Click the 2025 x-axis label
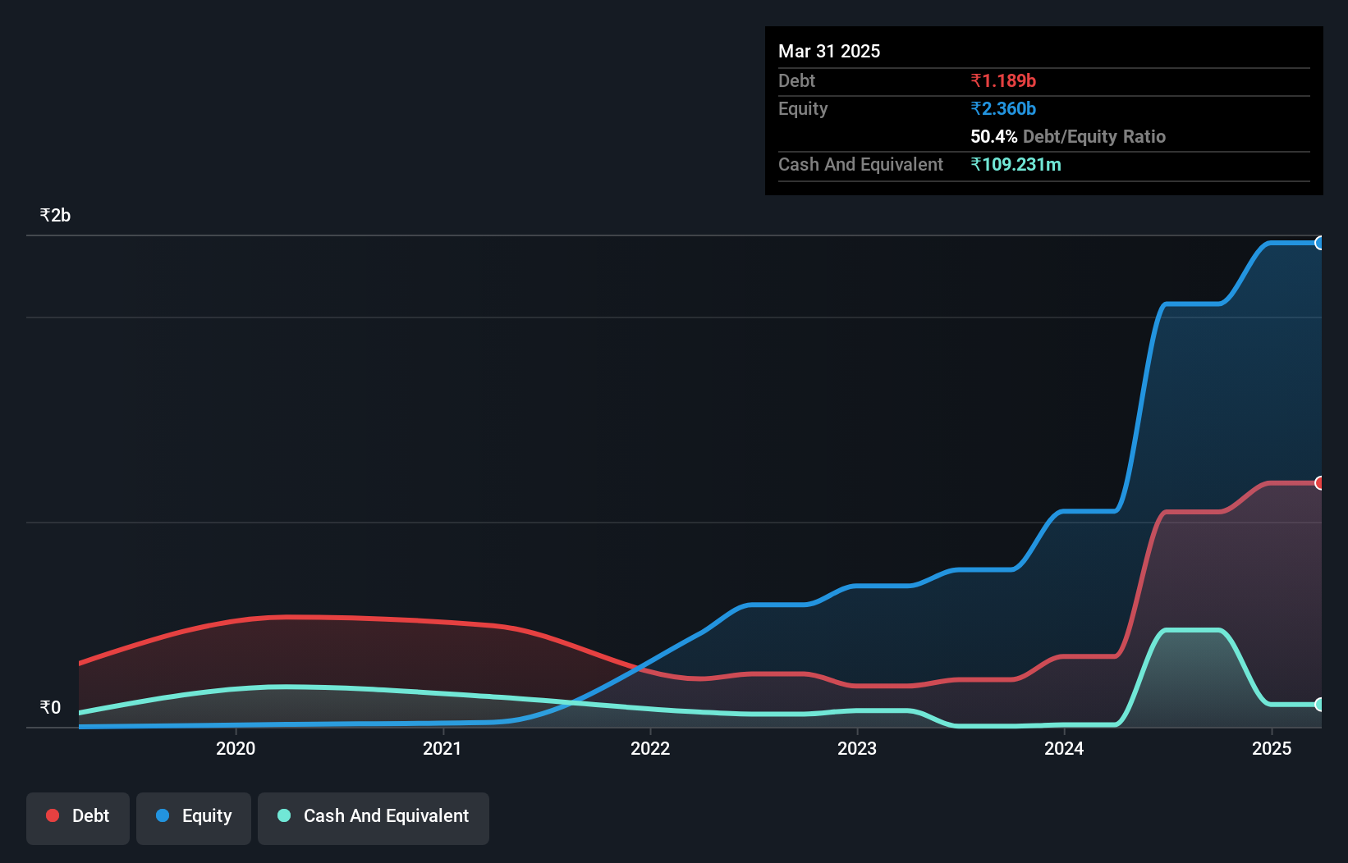Screen dimensions: 1348x863 click(1272, 748)
